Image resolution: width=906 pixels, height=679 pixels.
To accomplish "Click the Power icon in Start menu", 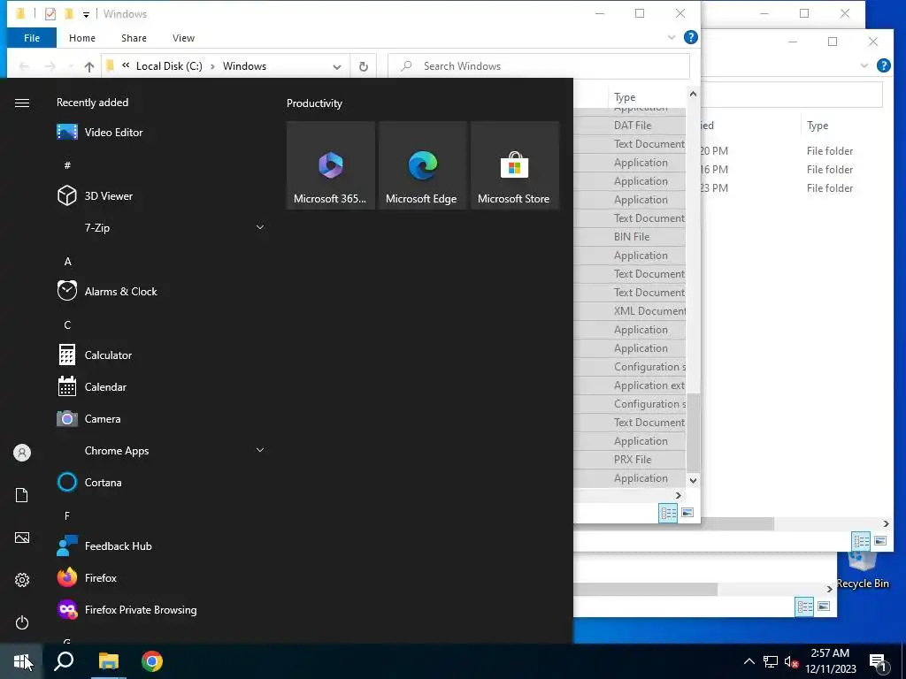I will [x=22, y=622].
